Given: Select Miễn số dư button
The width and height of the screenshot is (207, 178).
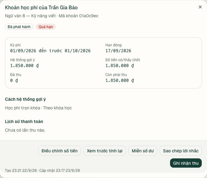Looking at the screenshot, I should pos(143,151).
